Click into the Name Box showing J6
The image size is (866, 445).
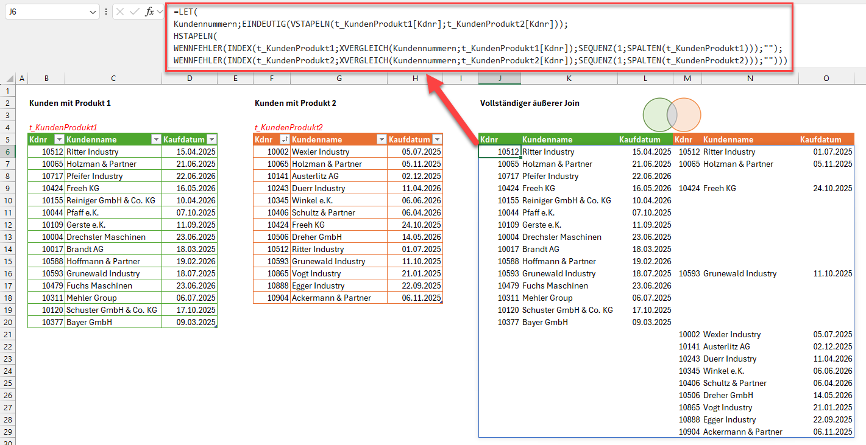(x=46, y=12)
